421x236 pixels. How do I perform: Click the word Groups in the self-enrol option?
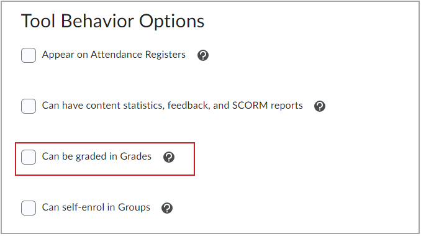(x=134, y=207)
